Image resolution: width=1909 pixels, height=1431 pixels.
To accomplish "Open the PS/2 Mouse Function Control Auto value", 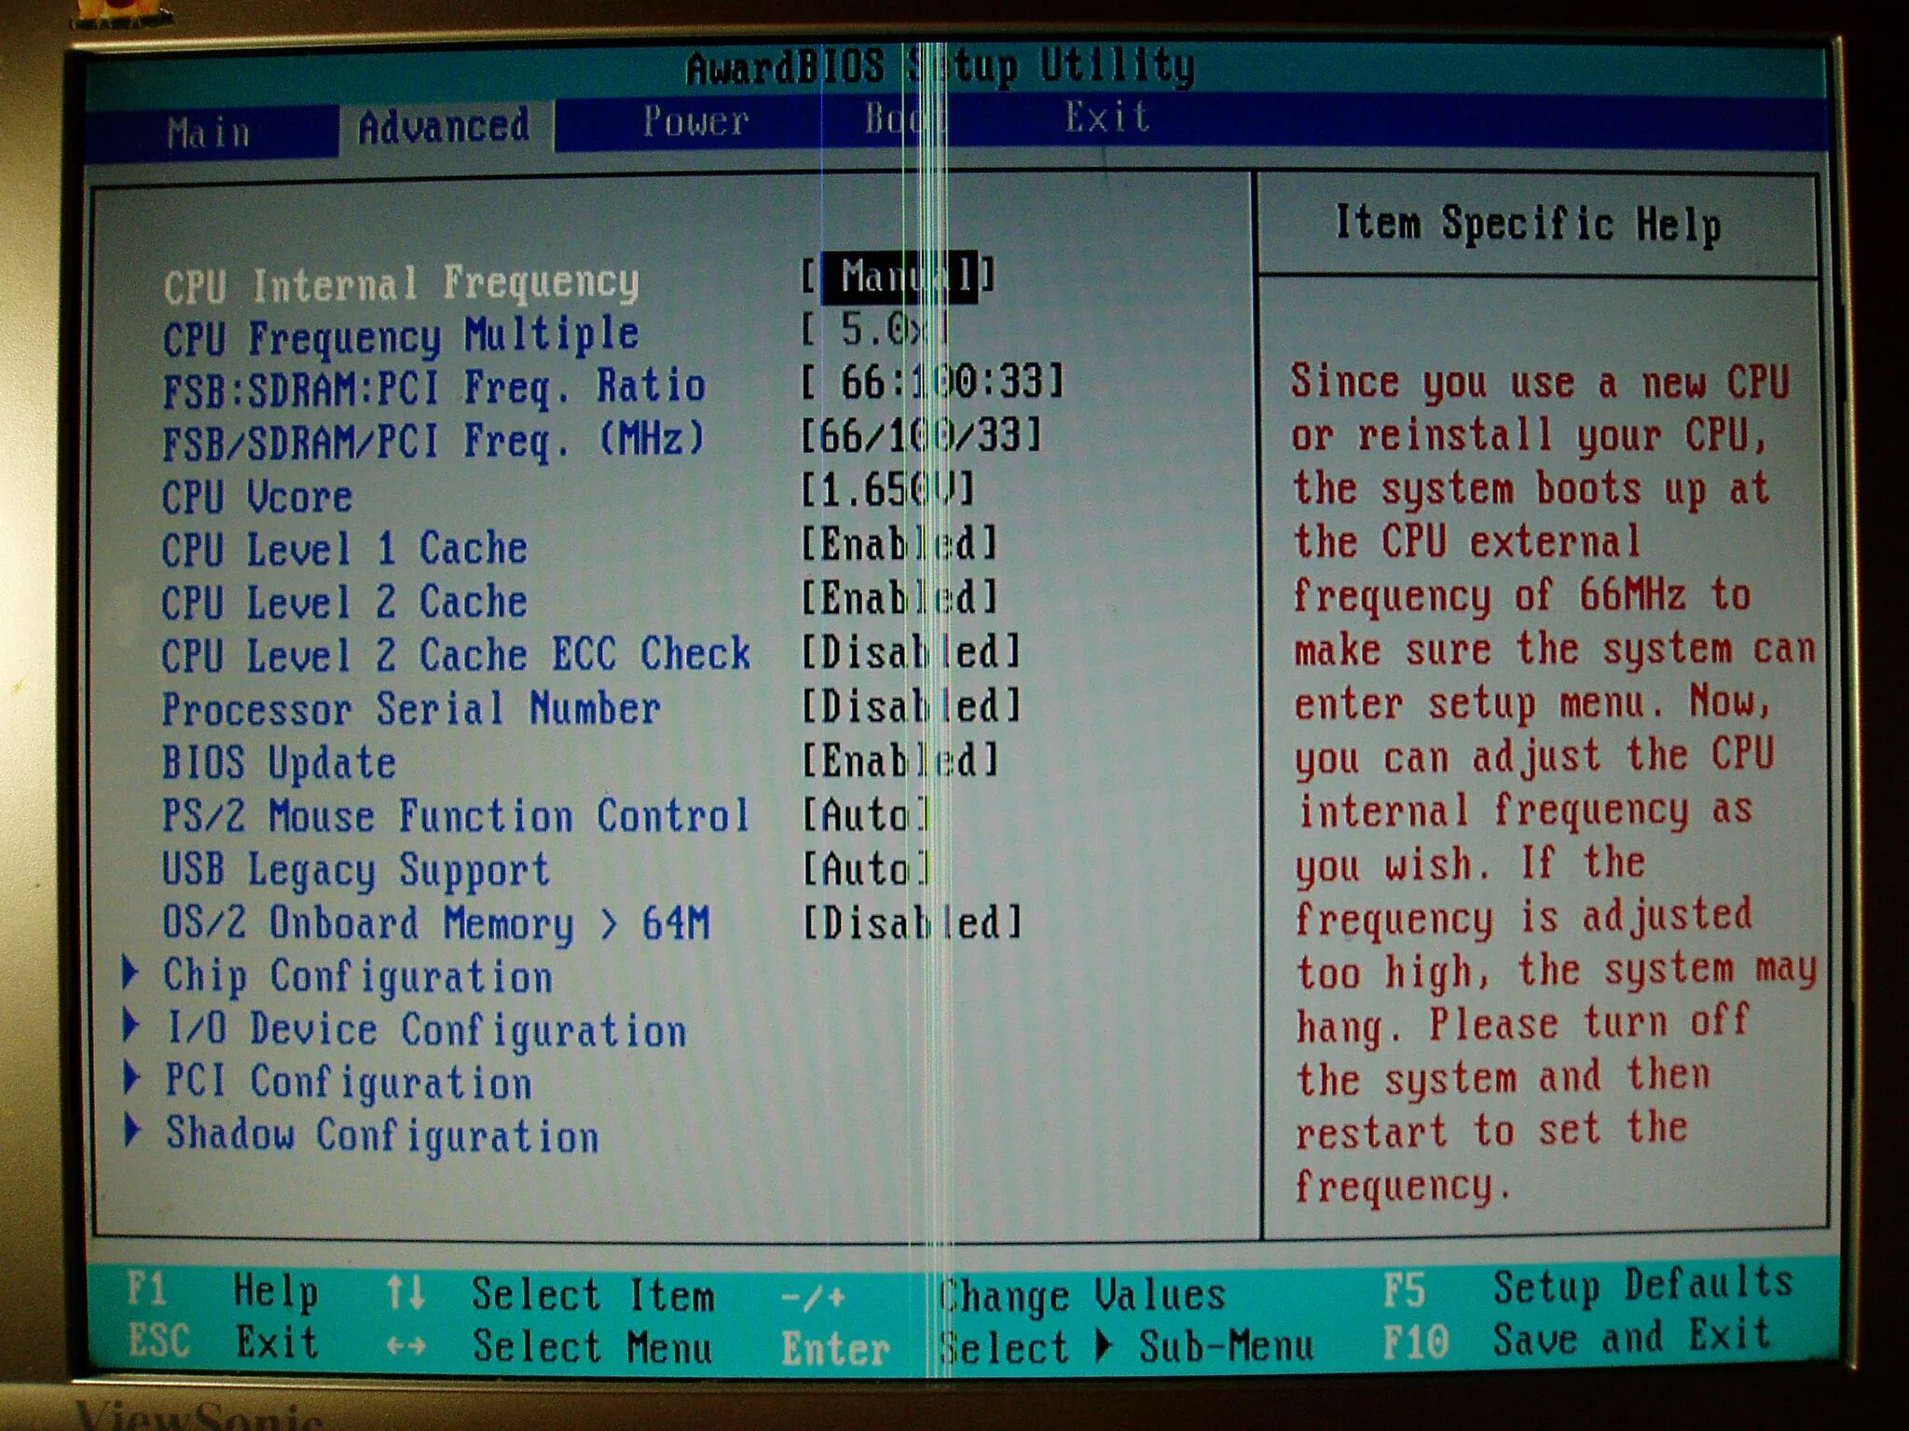I will tap(867, 815).
